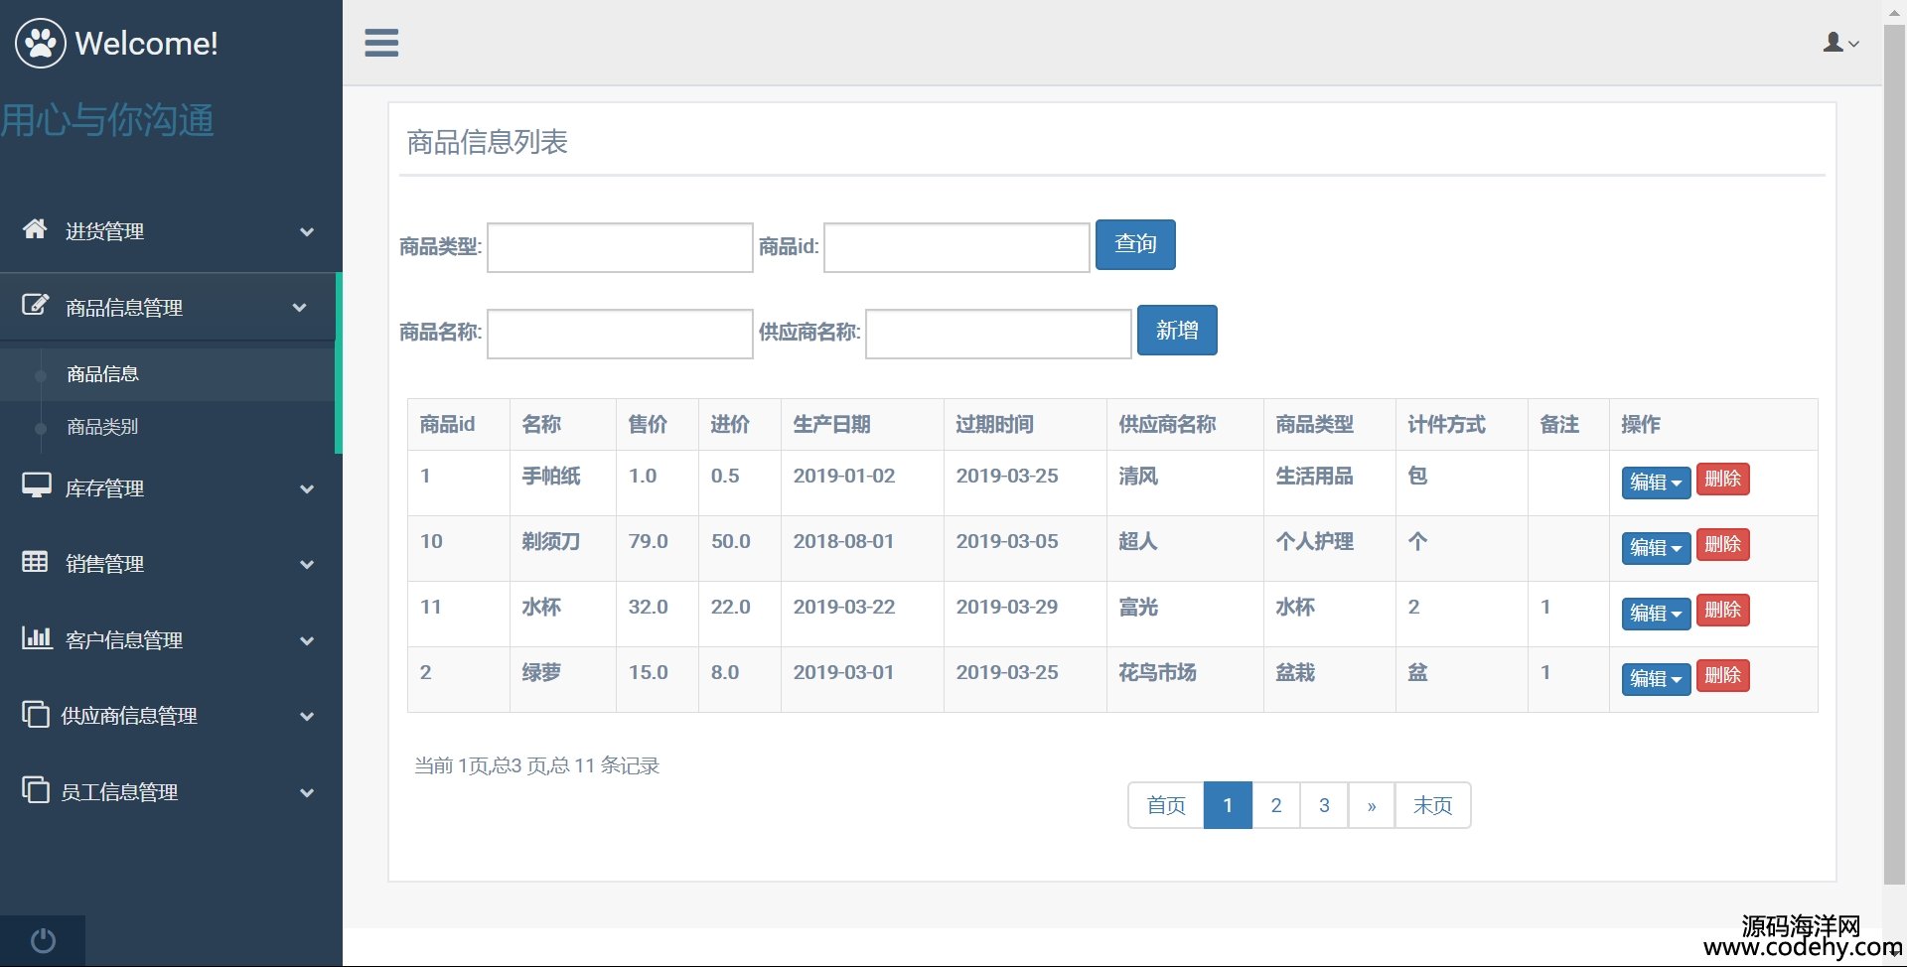
Task: Click the monitor icon beside 库存管理
Action: point(37,486)
